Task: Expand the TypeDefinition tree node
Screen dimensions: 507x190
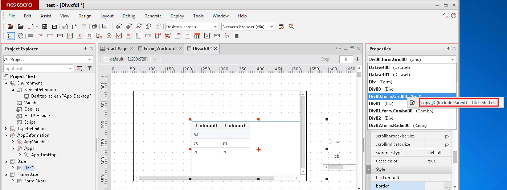Action: (6, 129)
